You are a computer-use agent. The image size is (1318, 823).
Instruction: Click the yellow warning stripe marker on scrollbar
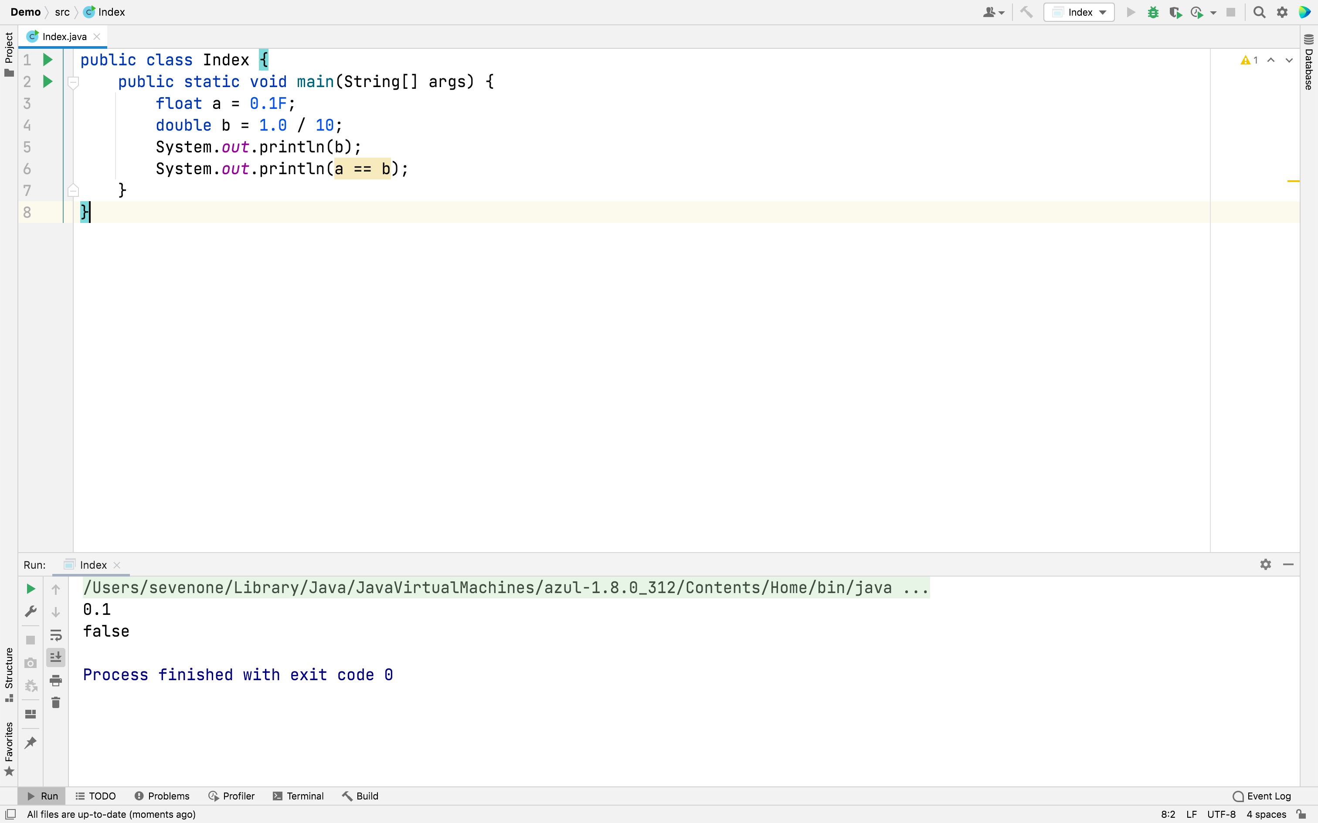tap(1293, 181)
